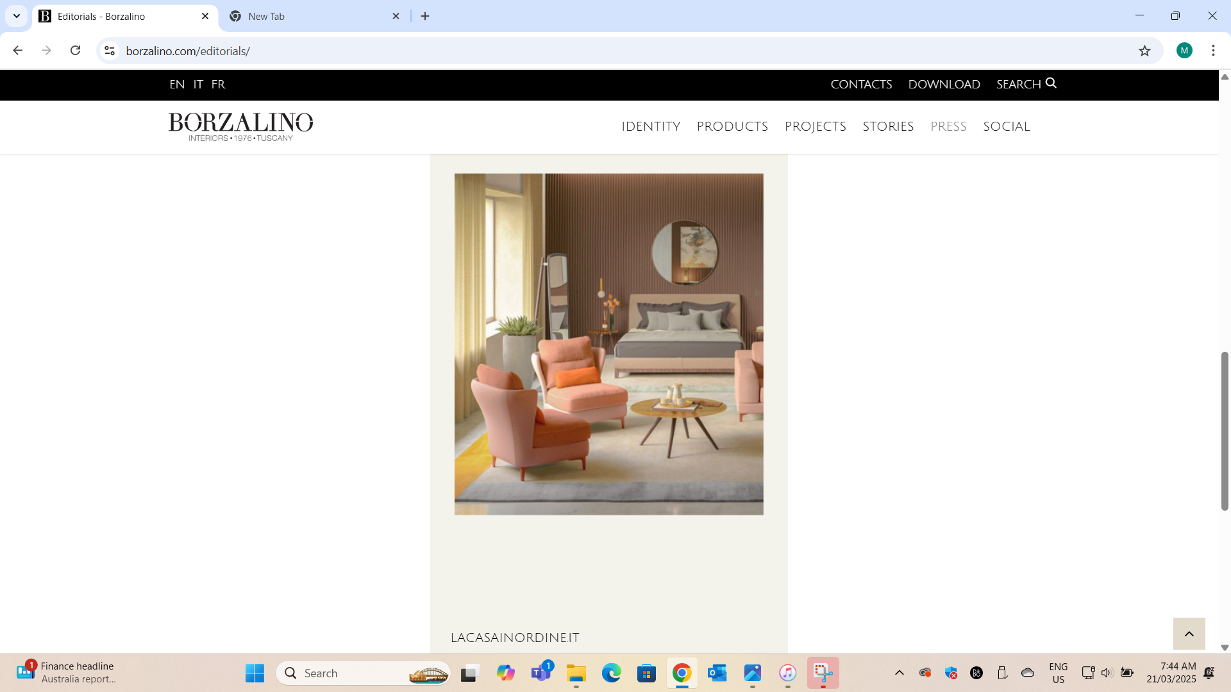Screen dimensions: 1231x692
Task: Open the SOCIAL menu
Action: point(1006,127)
